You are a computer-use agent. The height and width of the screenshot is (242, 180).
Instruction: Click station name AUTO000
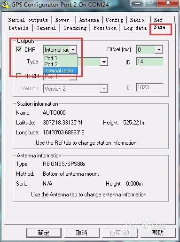point(54,113)
